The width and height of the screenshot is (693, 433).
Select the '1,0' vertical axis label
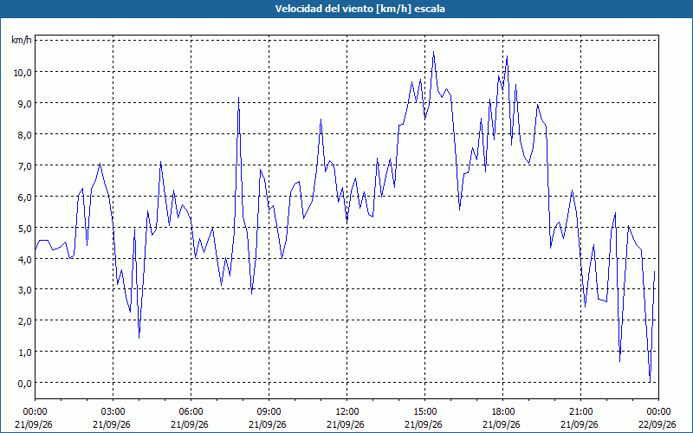pos(24,352)
